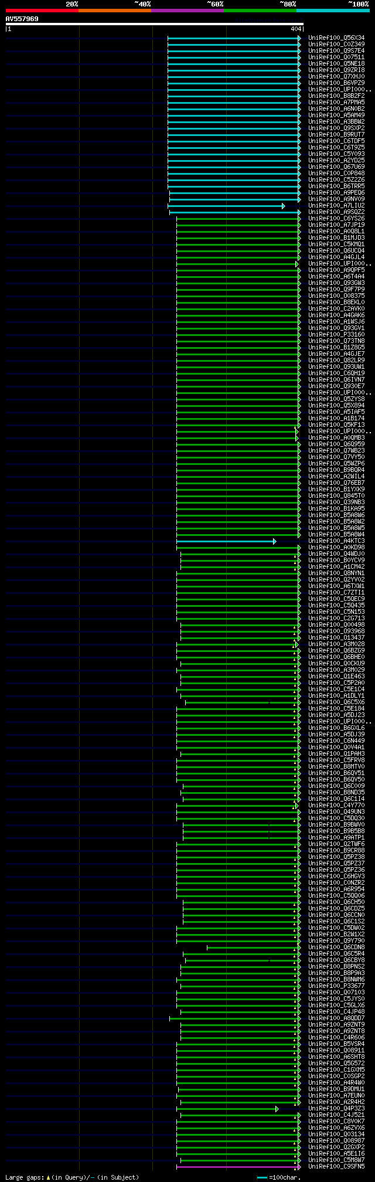The width and height of the screenshot is (375, 1182).
Task: Select label UniRef100_B9BWV0
Action: (x=336, y=825)
